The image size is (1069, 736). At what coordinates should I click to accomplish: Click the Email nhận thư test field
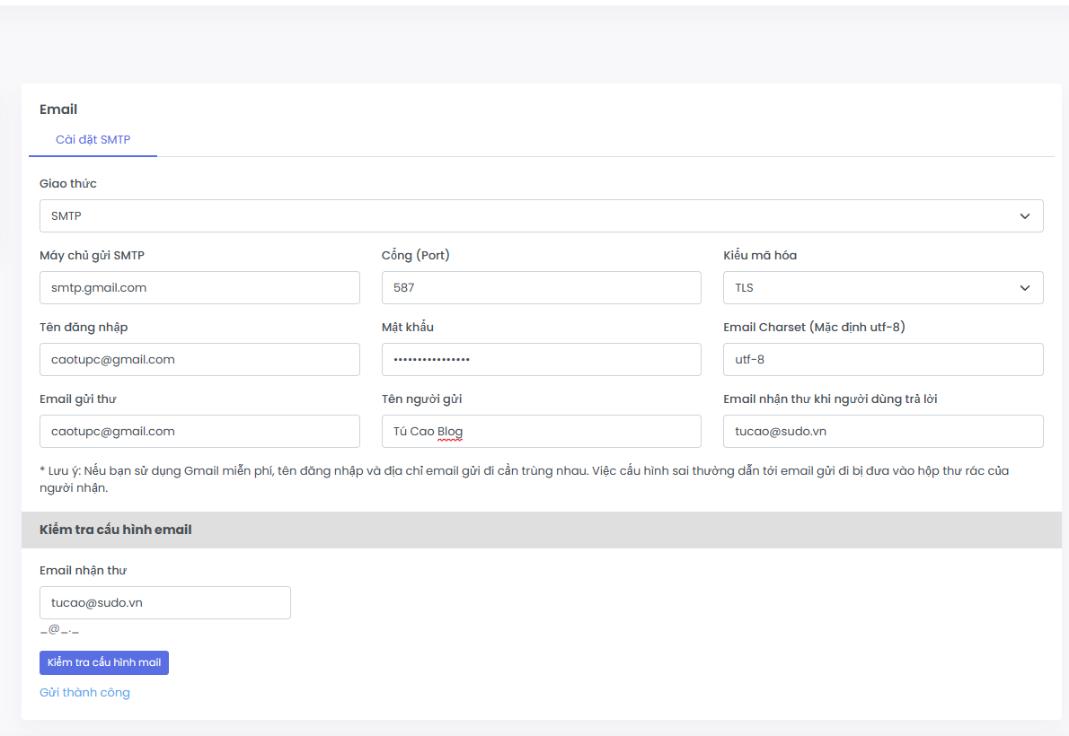(x=164, y=602)
